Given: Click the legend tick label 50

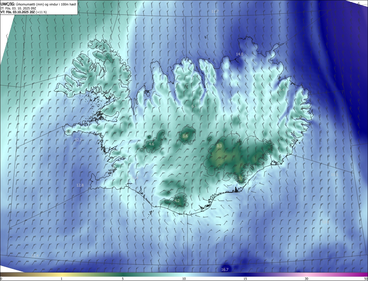Looking at the screenshot, I should click(366, 279).
